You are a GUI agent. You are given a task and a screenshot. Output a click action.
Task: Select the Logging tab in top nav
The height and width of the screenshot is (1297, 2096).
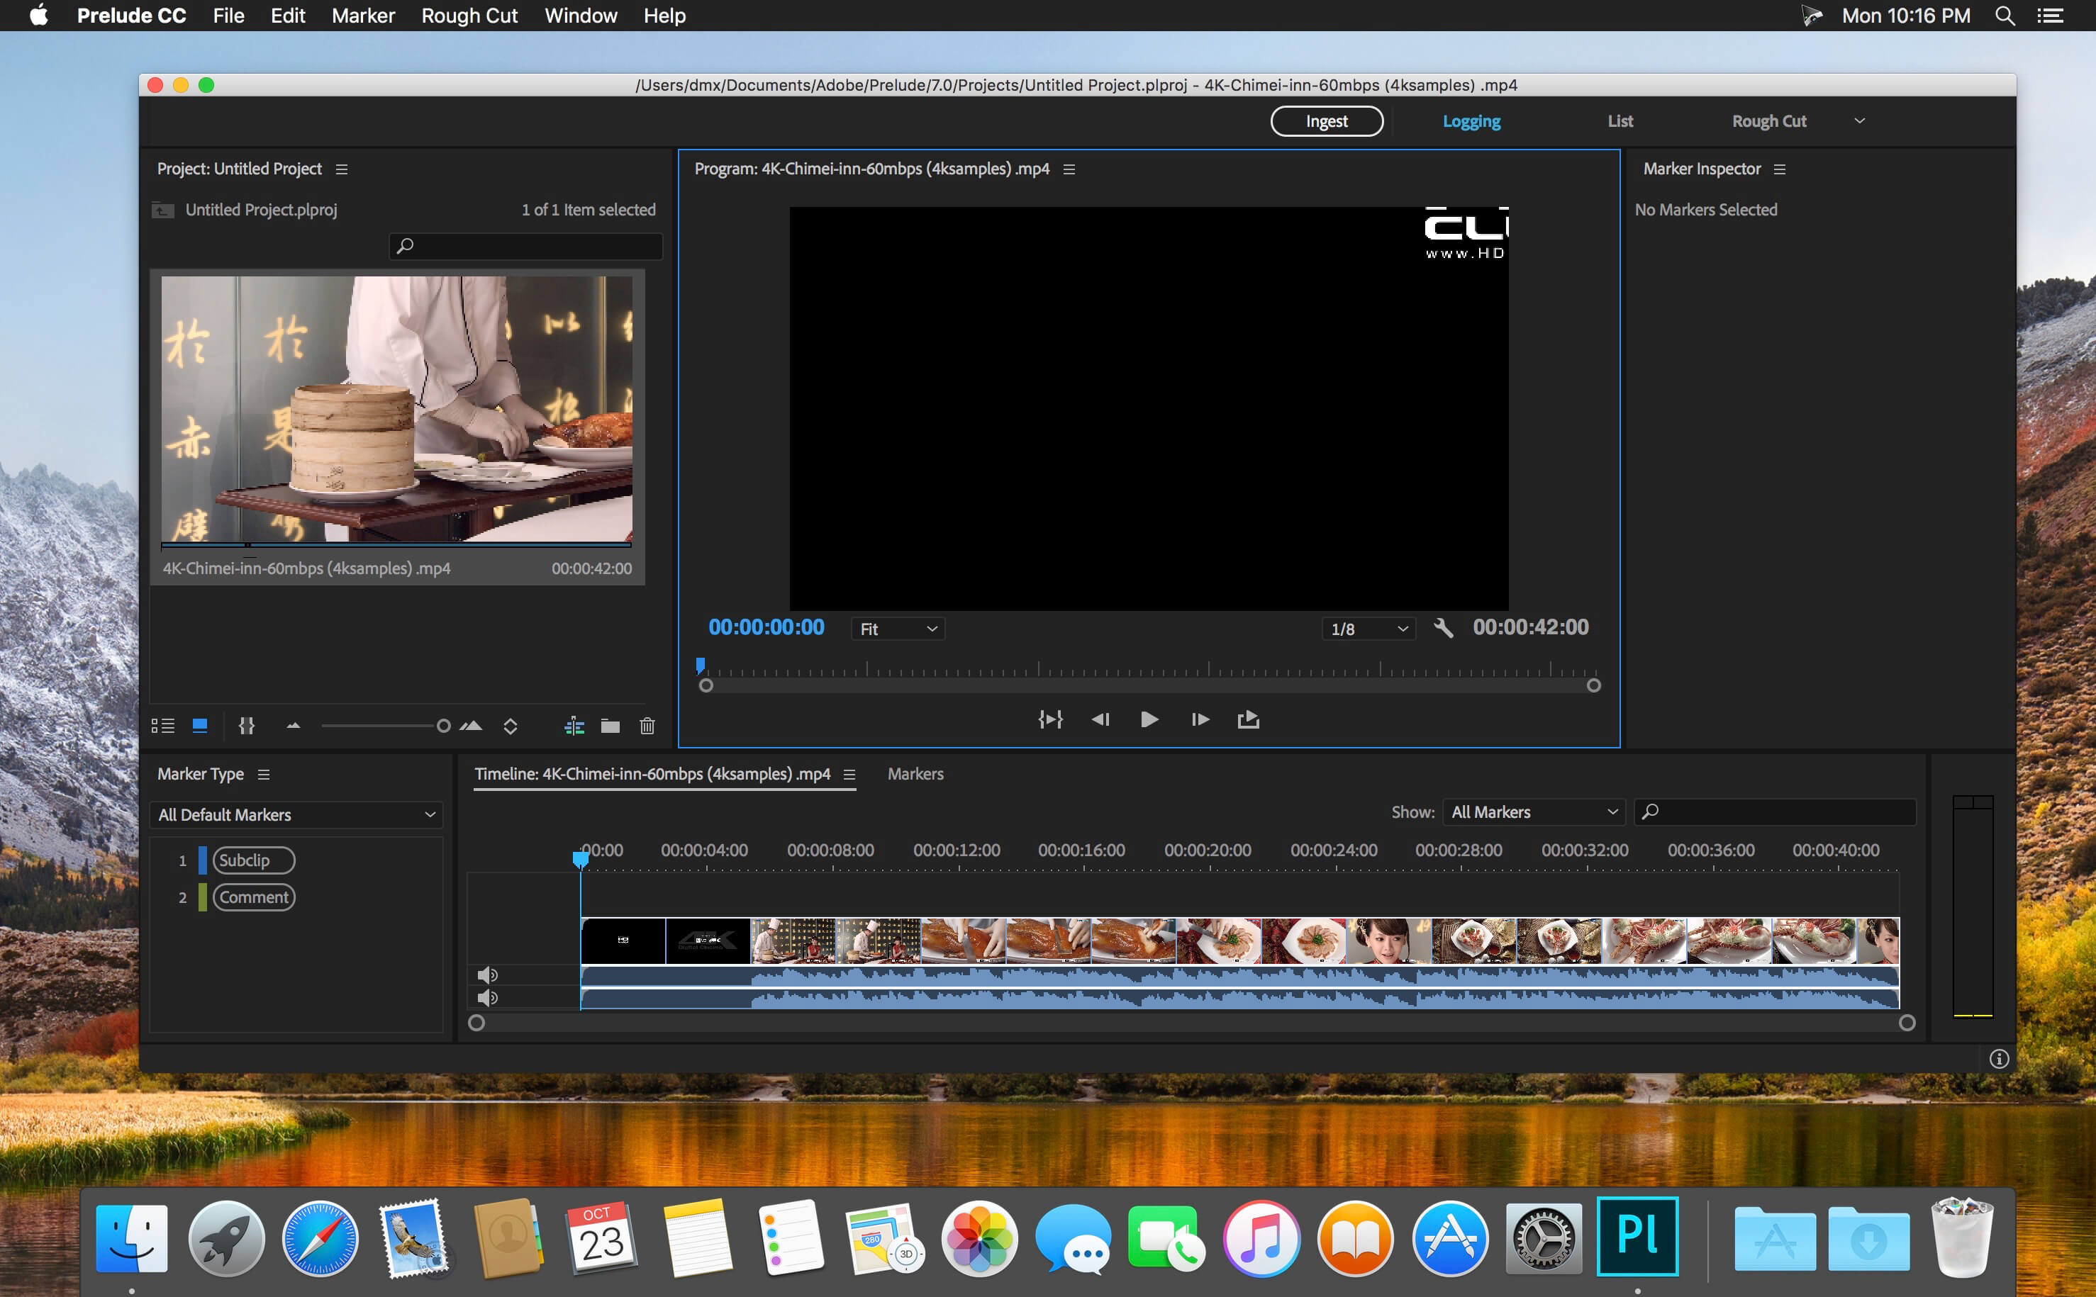pyautogui.click(x=1473, y=120)
